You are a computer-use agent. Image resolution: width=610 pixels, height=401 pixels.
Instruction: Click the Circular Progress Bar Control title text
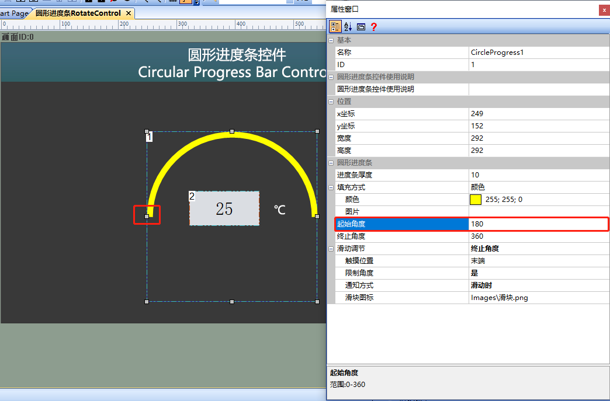tap(232, 72)
